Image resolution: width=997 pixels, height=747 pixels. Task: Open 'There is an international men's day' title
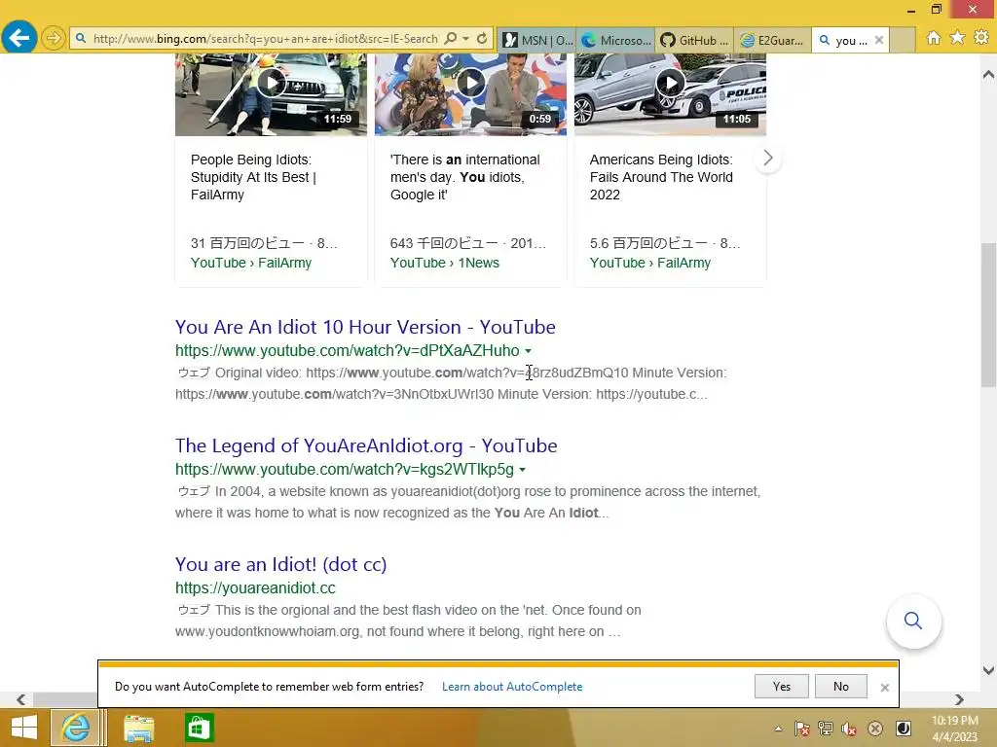pos(464,177)
